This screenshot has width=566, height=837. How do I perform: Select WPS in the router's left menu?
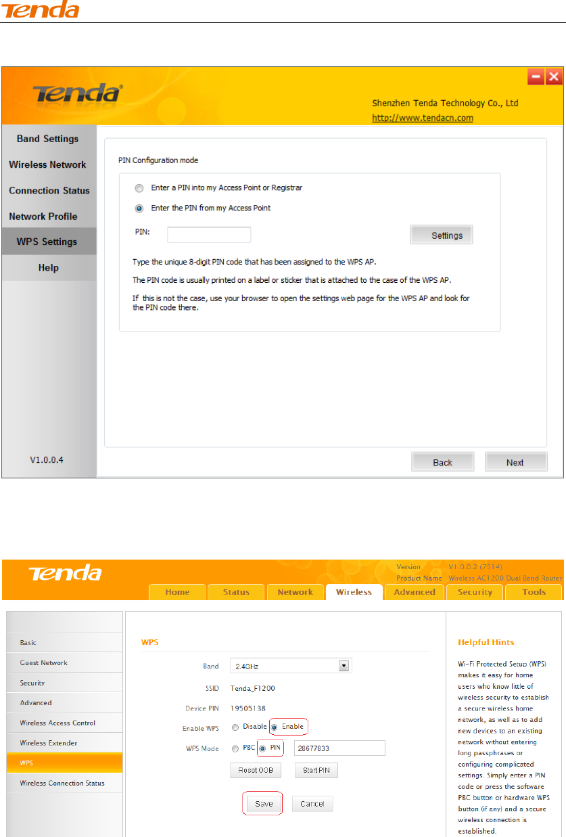point(64,763)
